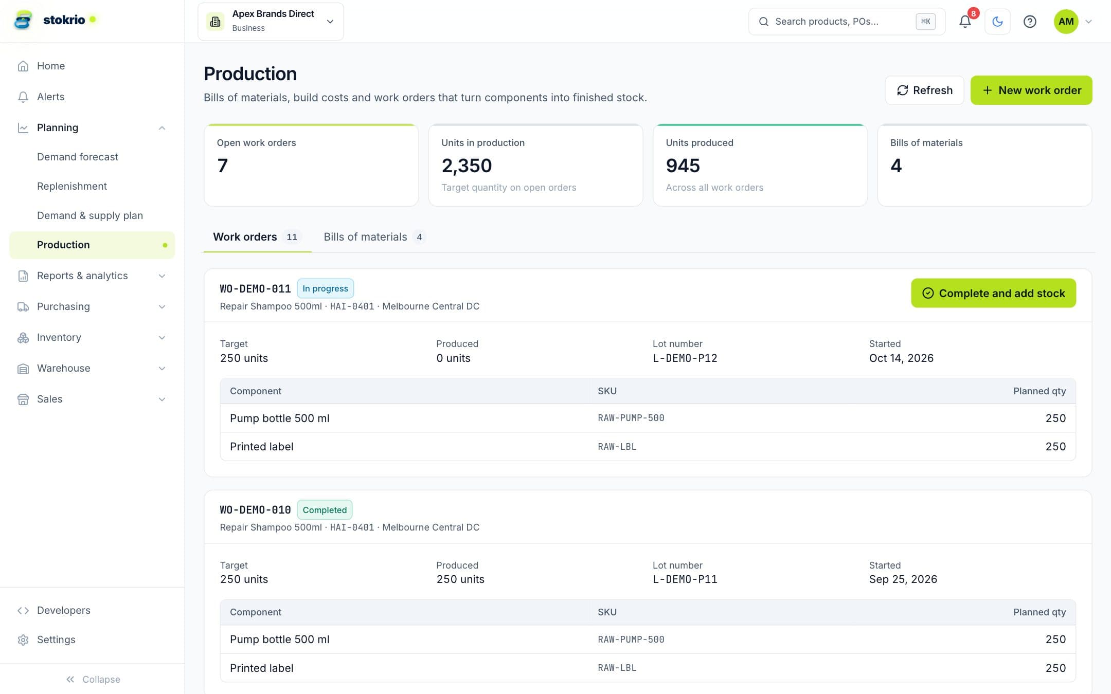Open Replenishment page

tap(72, 186)
